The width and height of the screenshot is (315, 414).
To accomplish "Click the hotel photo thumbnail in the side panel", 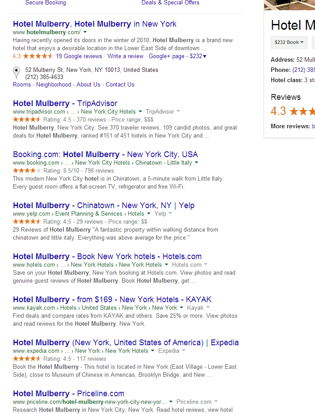I will 290,5.
